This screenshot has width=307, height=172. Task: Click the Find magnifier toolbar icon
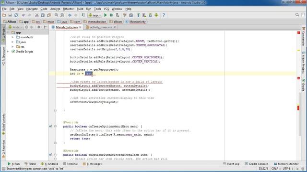coord(57,15)
